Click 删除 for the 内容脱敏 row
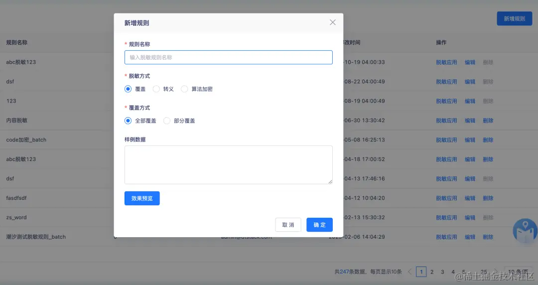Image resolution: width=538 pixels, height=285 pixels. [488, 121]
